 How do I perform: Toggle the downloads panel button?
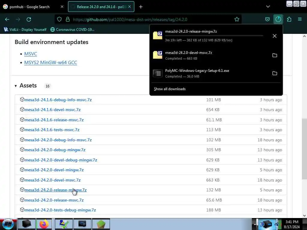(x=278, y=19)
